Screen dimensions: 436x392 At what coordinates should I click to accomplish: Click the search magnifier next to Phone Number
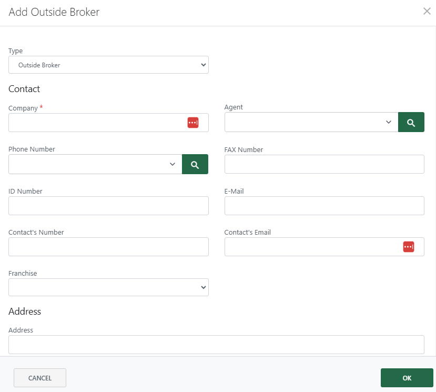tap(195, 164)
